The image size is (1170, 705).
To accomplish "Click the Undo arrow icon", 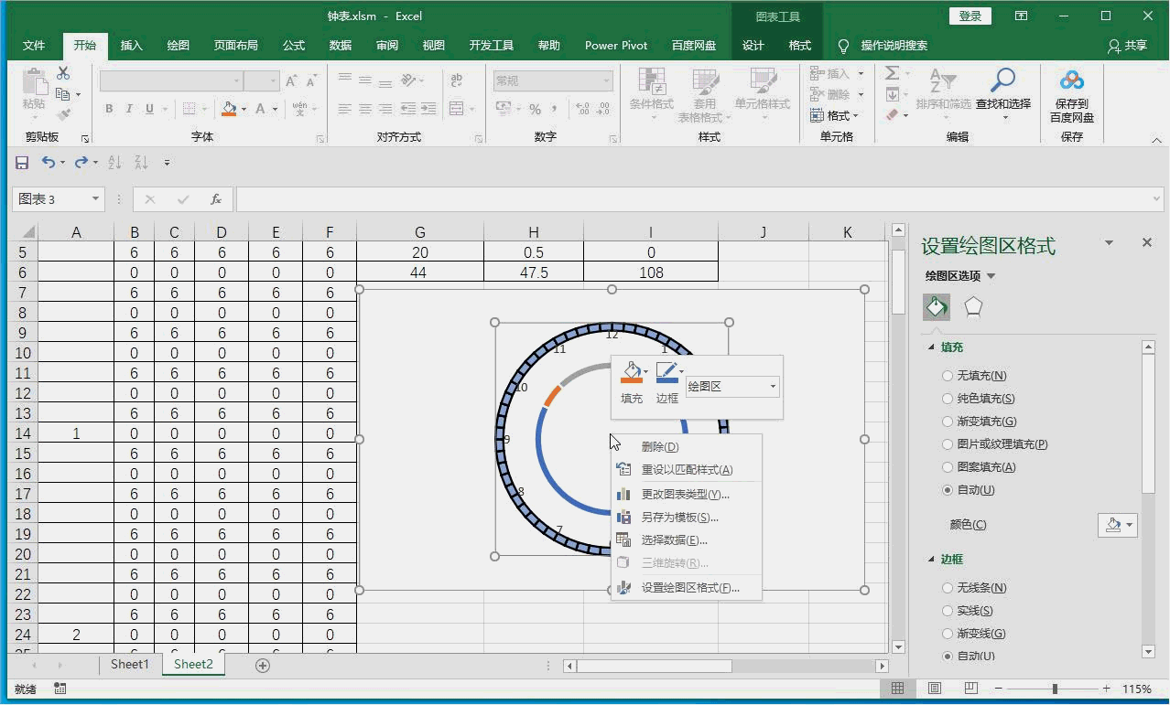I will [49, 162].
